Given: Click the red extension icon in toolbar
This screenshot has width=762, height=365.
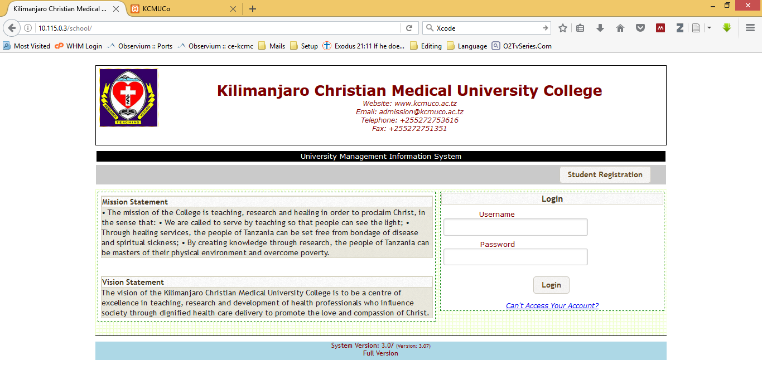Looking at the screenshot, I should point(660,28).
